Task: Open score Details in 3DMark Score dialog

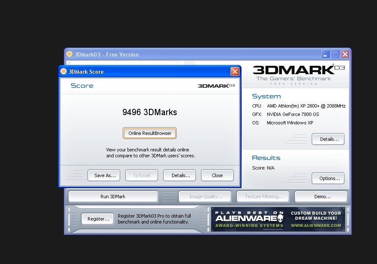Action: (180, 175)
